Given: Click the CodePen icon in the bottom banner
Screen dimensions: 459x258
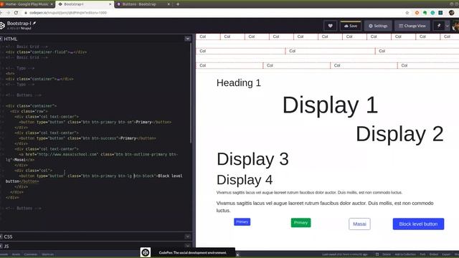Looking at the screenshot, I should 146,252.
